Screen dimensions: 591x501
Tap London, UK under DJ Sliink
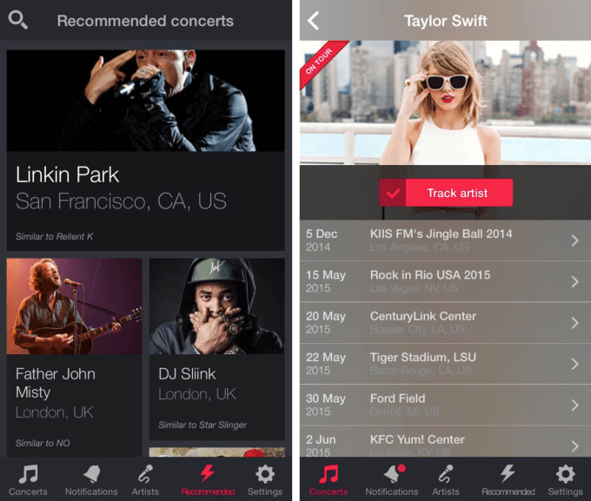[197, 394]
